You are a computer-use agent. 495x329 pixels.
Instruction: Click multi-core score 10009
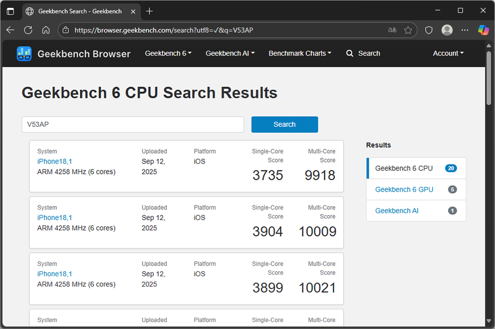coord(317,232)
